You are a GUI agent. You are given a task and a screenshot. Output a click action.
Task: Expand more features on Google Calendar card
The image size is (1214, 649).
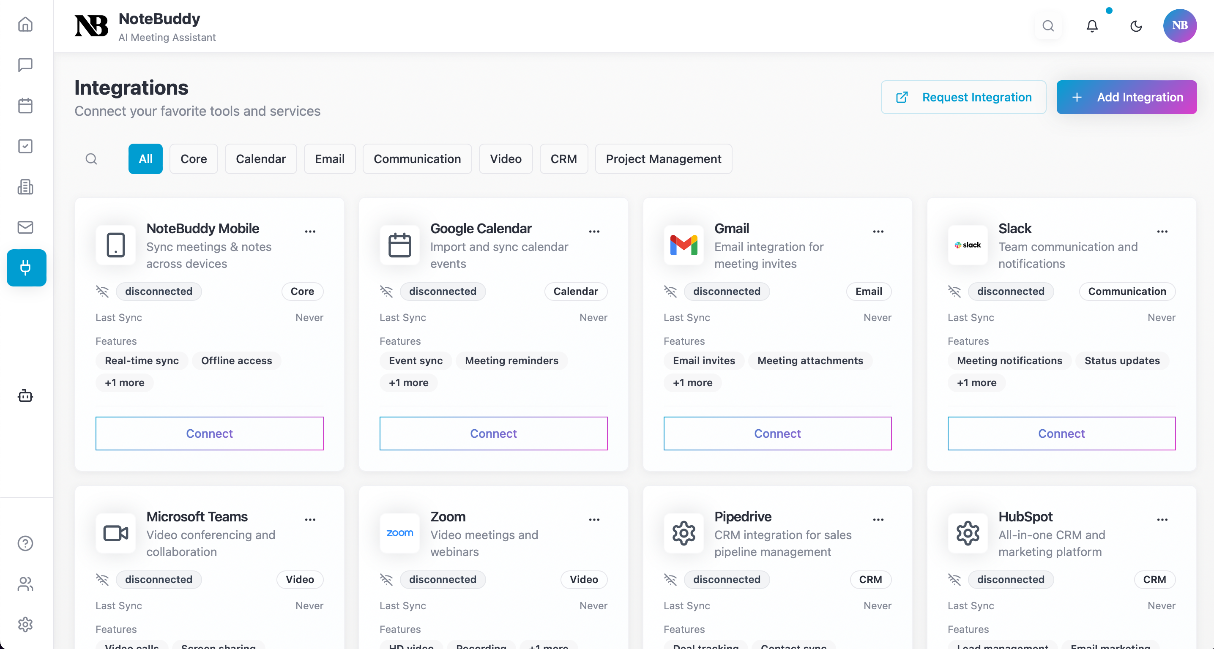click(408, 382)
